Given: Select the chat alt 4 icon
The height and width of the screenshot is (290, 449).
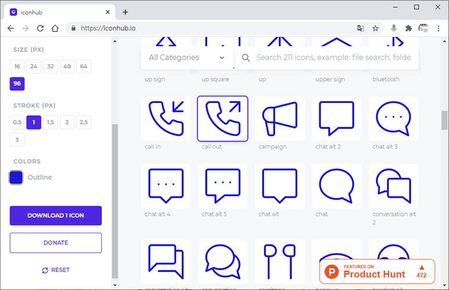Looking at the screenshot, I should coord(166,186).
